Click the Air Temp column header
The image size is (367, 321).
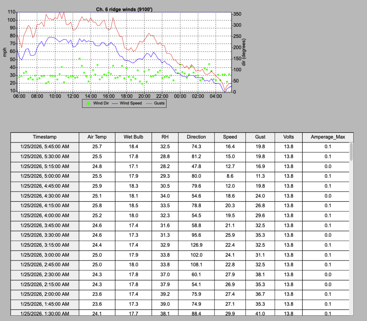(x=97, y=137)
